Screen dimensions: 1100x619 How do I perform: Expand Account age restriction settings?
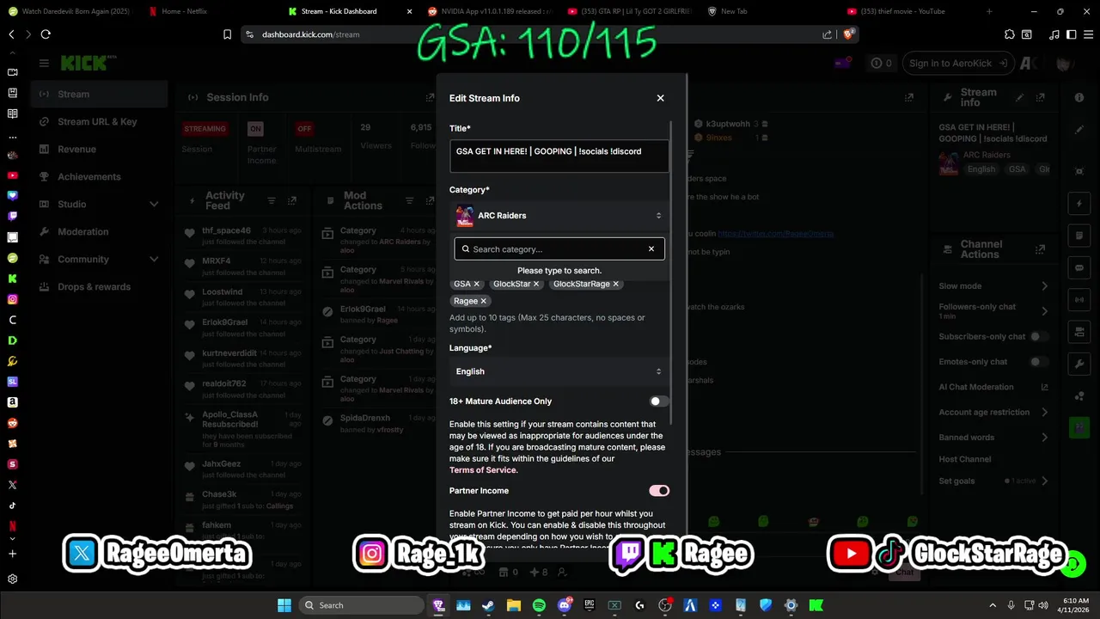click(1045, 412)
